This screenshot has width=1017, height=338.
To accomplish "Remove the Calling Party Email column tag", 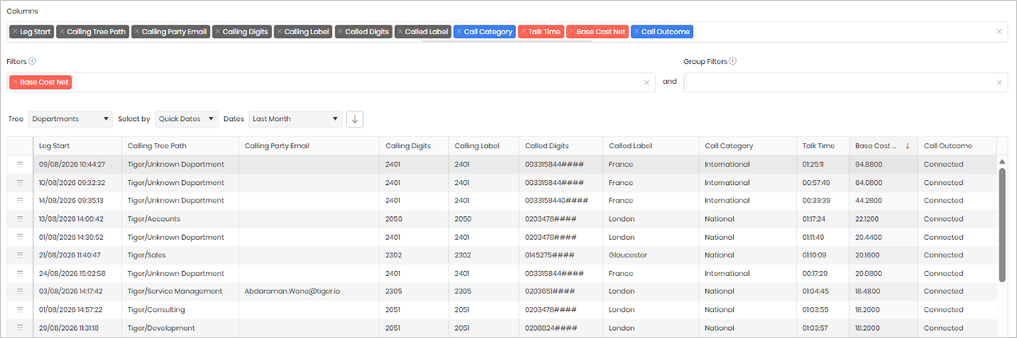I will [x=137, y=32].
